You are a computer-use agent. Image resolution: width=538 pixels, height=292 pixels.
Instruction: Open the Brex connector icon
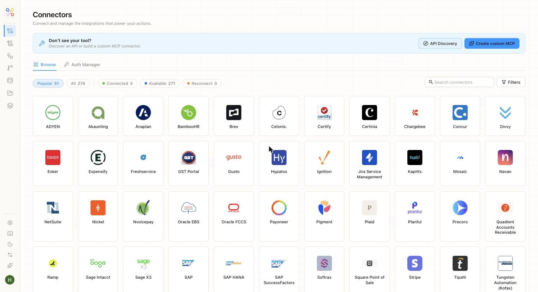tap(234, 113)
